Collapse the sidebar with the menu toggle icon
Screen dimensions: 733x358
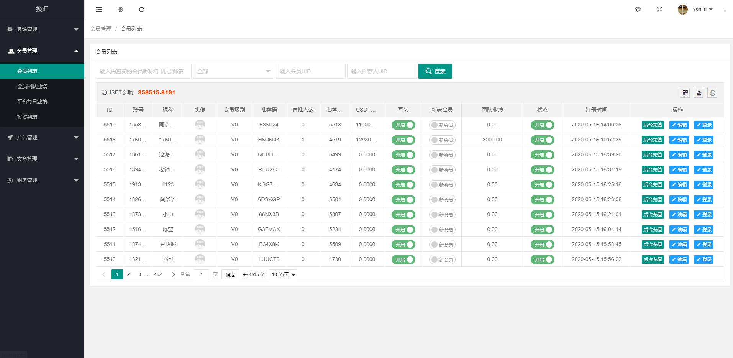pos(99,10)
